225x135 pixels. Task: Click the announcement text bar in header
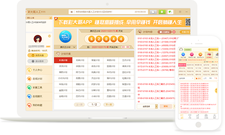click(x=108, y=12)
